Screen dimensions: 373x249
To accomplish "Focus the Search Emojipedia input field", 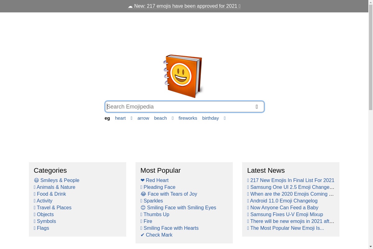I will tap(184, 107).
